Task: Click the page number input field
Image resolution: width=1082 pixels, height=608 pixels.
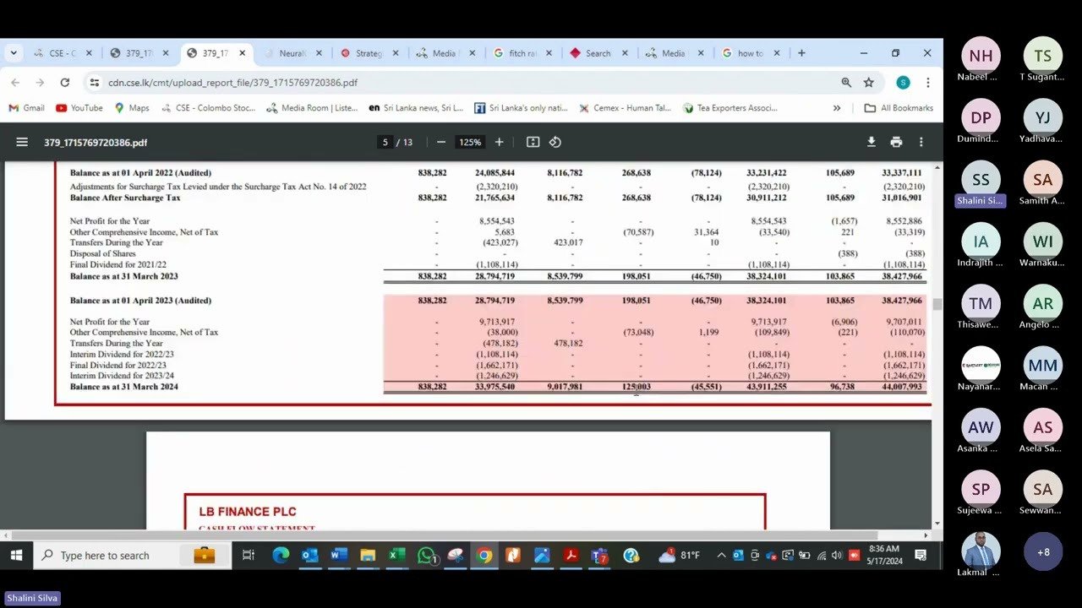Action: 385,142
